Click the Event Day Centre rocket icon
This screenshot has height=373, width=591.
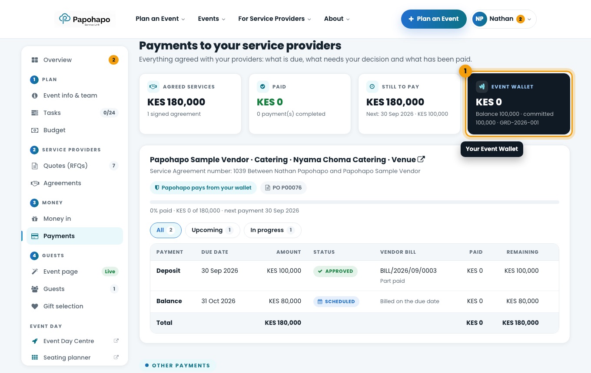(x=35, y=341)
